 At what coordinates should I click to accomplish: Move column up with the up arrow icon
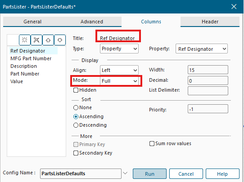click(x=48, y=40)
